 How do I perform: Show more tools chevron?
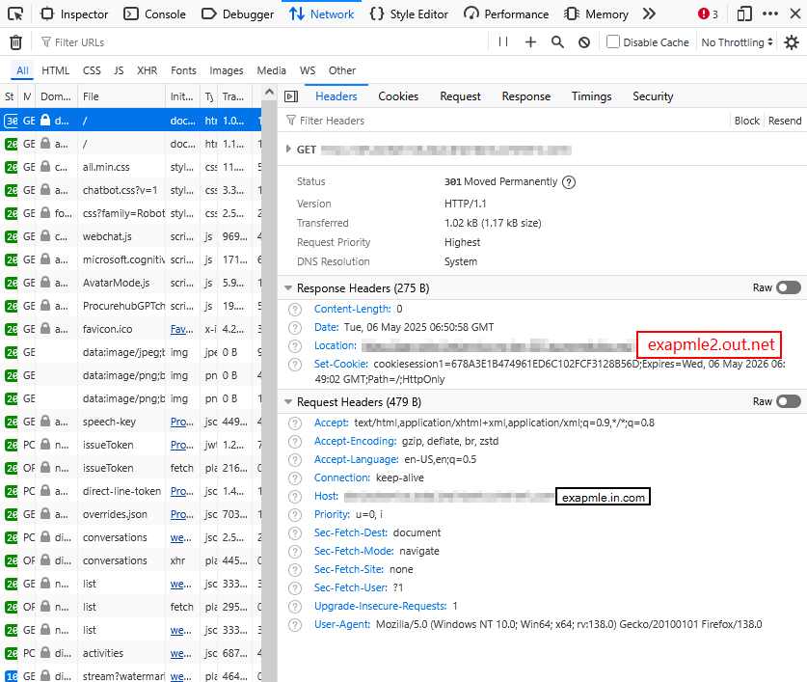pos(650,14)
